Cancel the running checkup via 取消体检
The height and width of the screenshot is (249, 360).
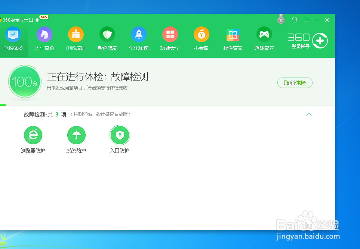pos(295,83)
